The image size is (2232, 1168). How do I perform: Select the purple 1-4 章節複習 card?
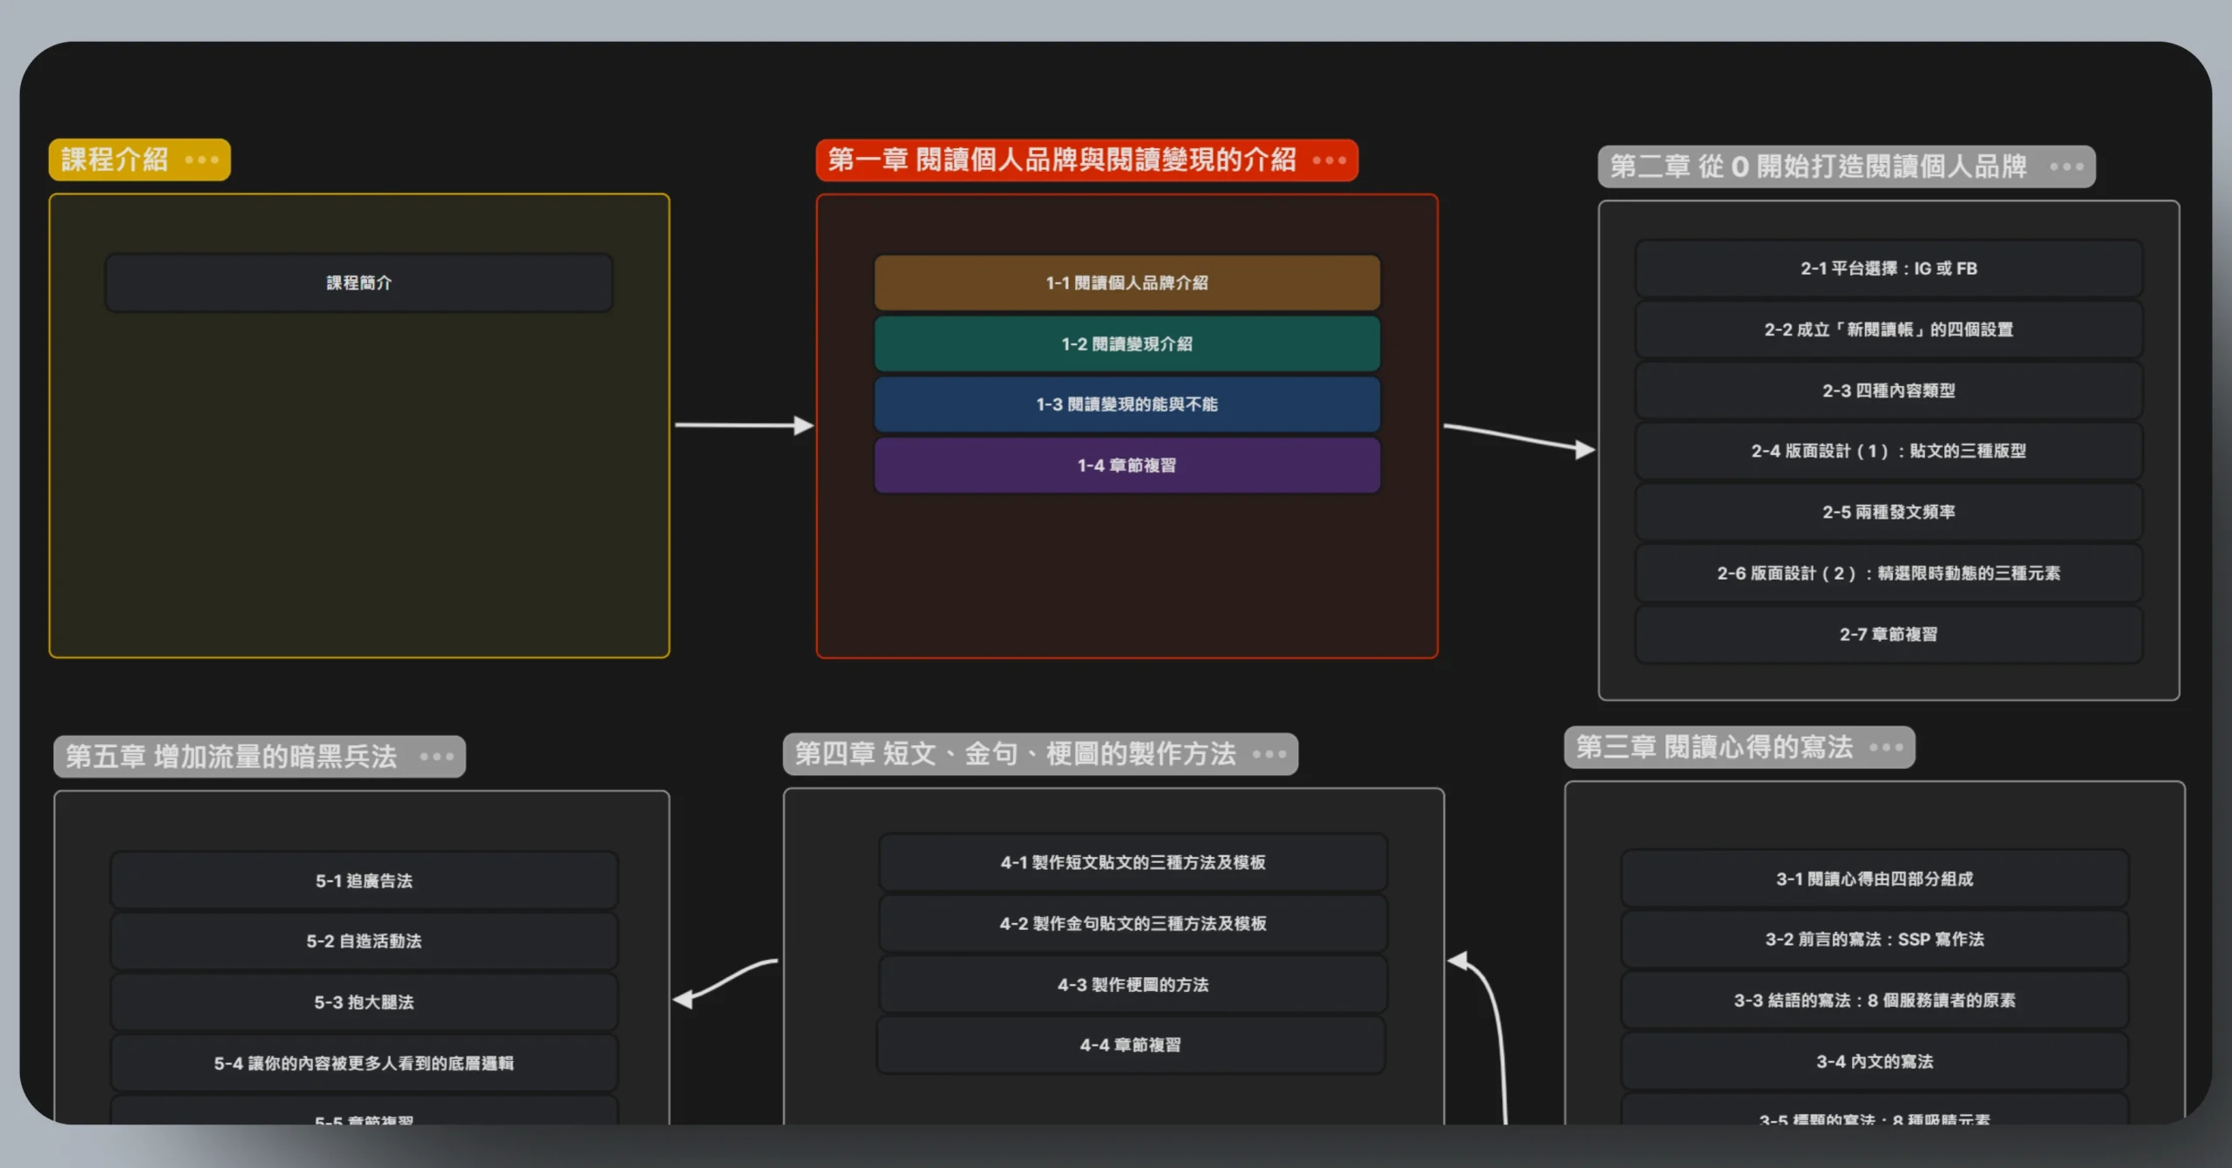1126,465
